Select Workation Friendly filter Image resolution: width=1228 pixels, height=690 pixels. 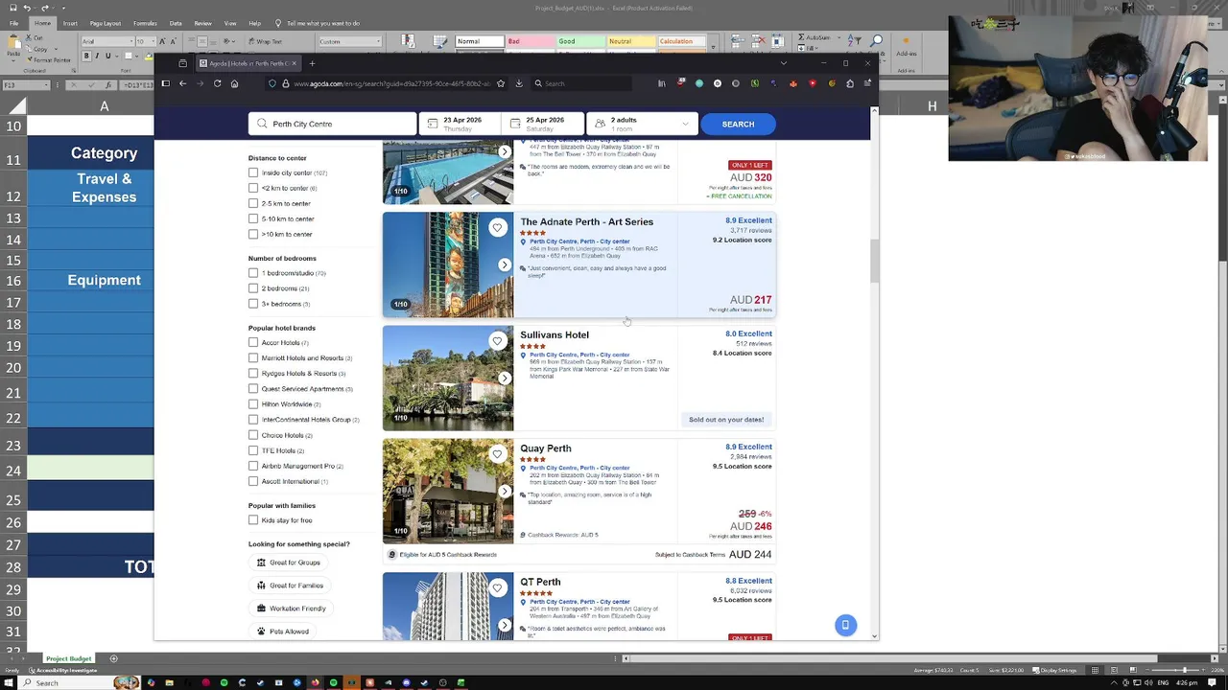[292, 609]
